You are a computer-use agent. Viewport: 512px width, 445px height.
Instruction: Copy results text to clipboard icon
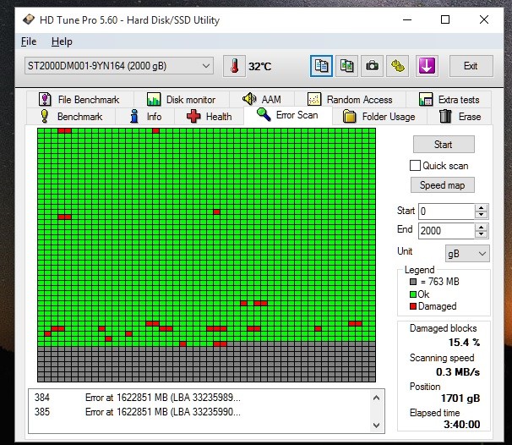point(321,66)
